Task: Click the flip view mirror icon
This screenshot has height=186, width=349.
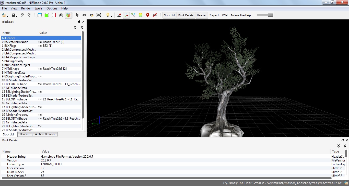Action: point(61,15)
